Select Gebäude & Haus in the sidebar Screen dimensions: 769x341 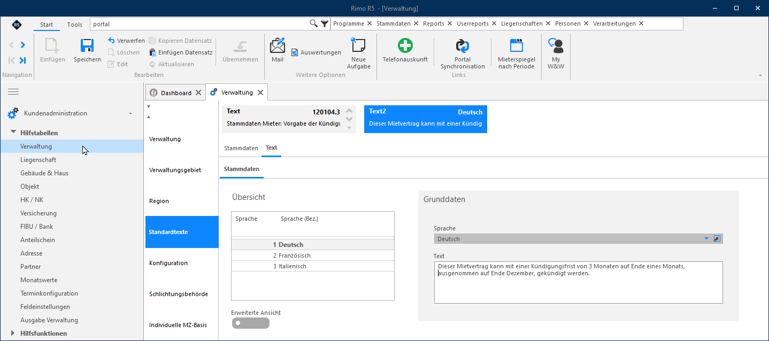click(x=44, y=173)
